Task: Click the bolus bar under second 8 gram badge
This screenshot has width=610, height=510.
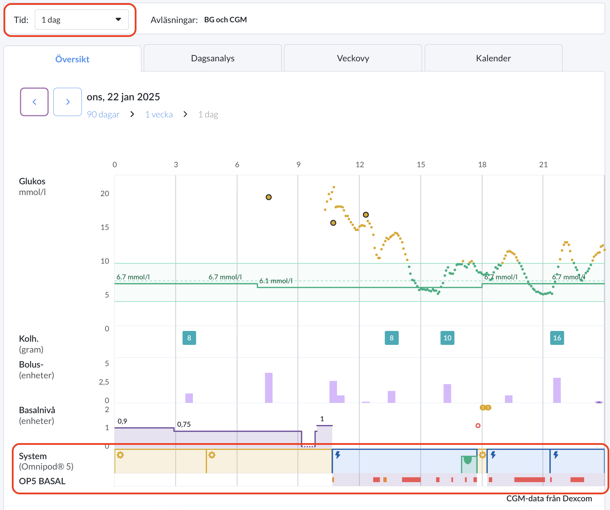Action: click(x=392, y=397)
